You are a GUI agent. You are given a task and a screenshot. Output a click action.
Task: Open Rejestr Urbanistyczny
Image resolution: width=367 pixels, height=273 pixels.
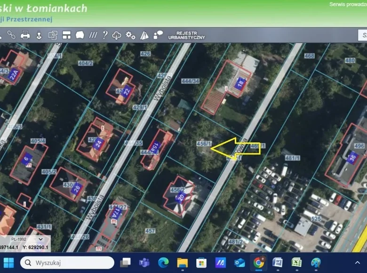pyautogui.click(x=187, y=35)
